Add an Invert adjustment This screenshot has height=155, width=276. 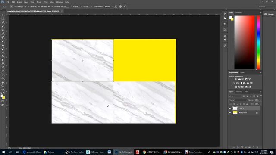point(236,87)
